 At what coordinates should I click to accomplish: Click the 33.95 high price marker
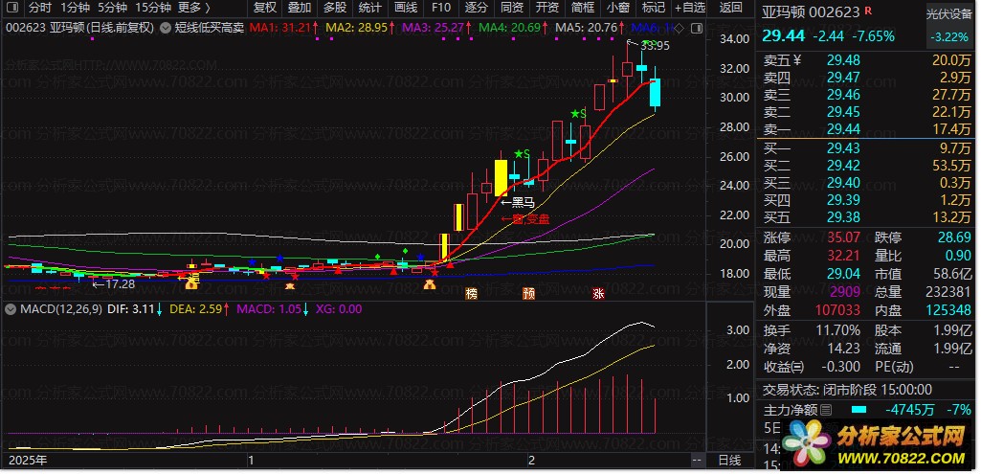(655, 45)
